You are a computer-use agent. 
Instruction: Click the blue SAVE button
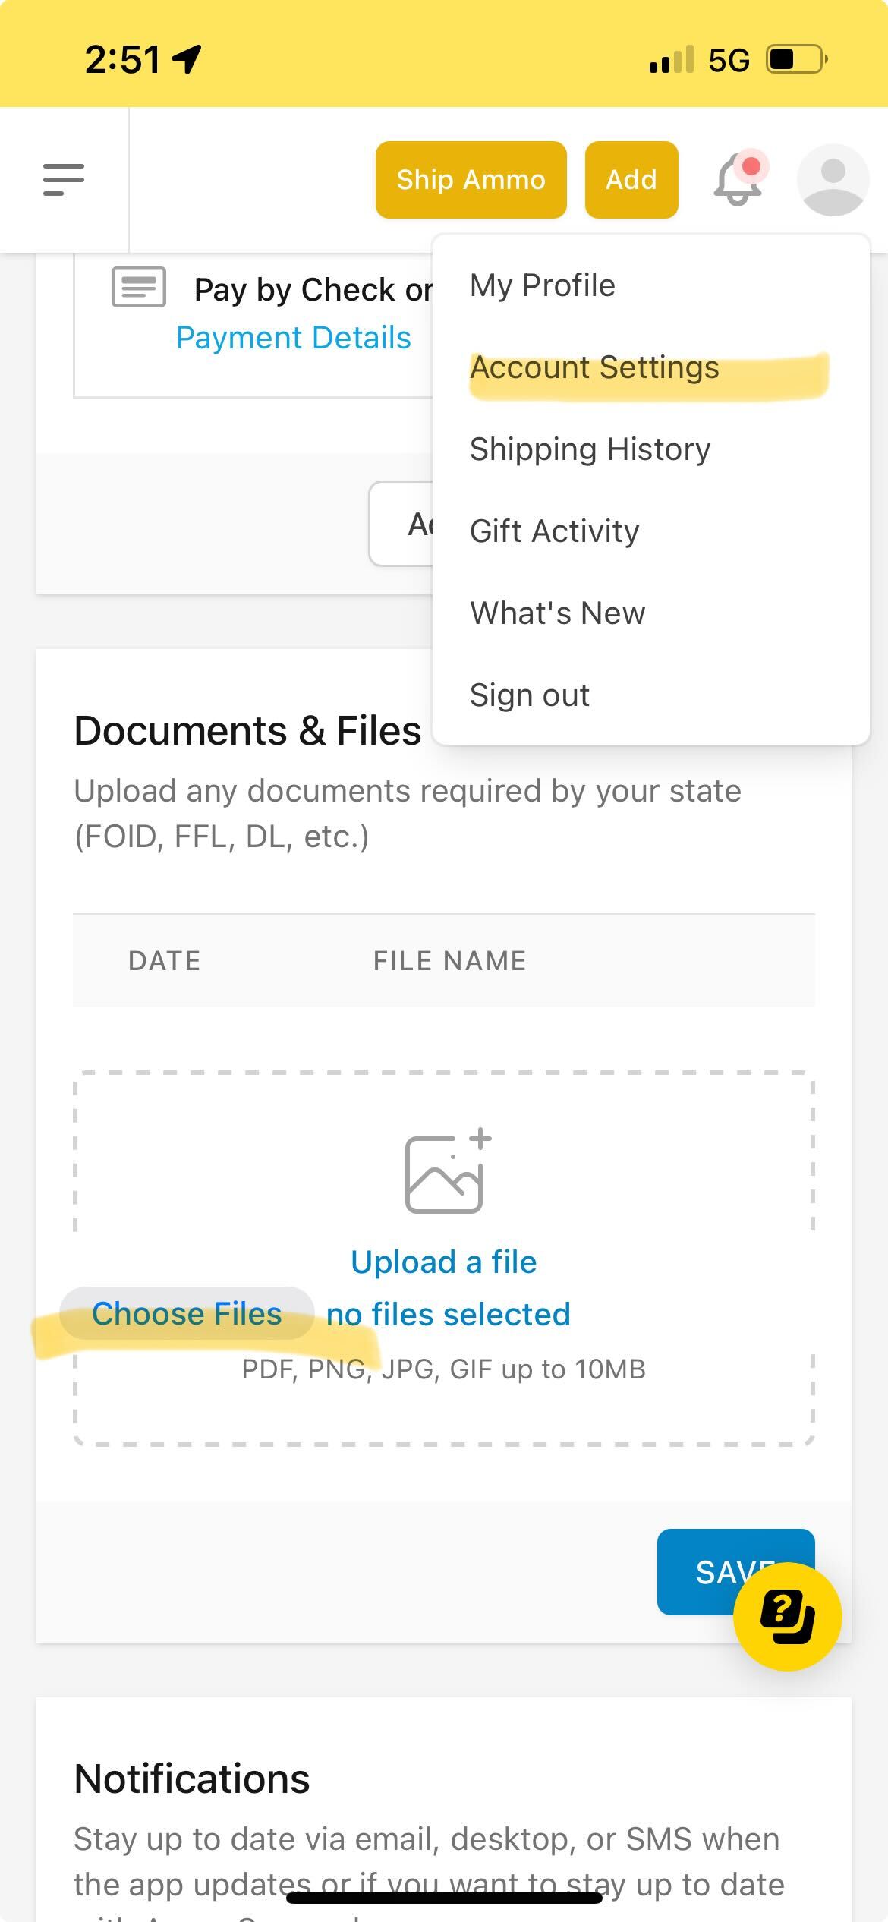coord(735,1572)
